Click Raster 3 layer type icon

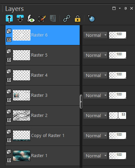pos(9,91)
